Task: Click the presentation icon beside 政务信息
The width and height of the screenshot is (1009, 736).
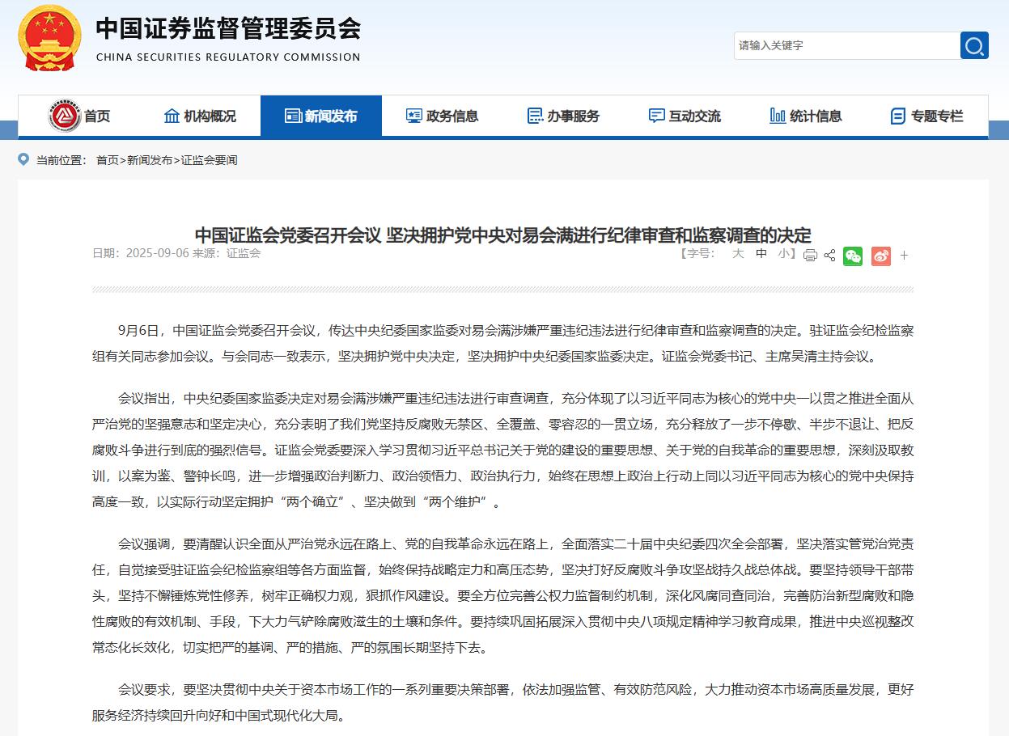Action: tap(414, 116)
